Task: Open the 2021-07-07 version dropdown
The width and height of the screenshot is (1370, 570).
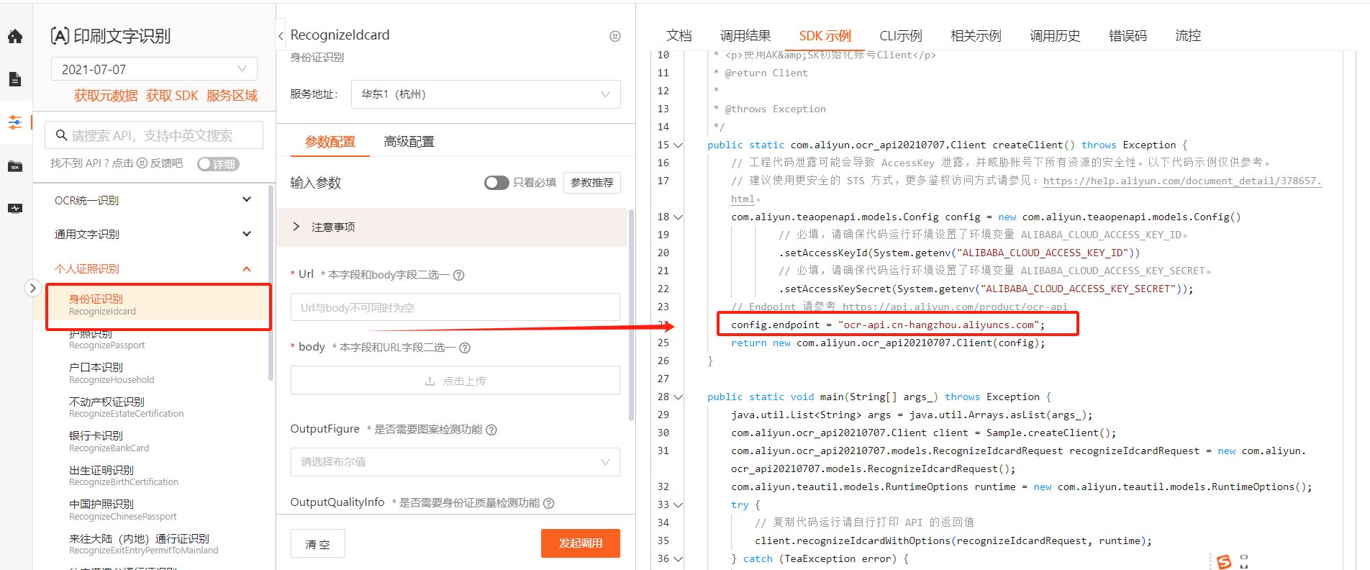Action: tap(154, 69)
